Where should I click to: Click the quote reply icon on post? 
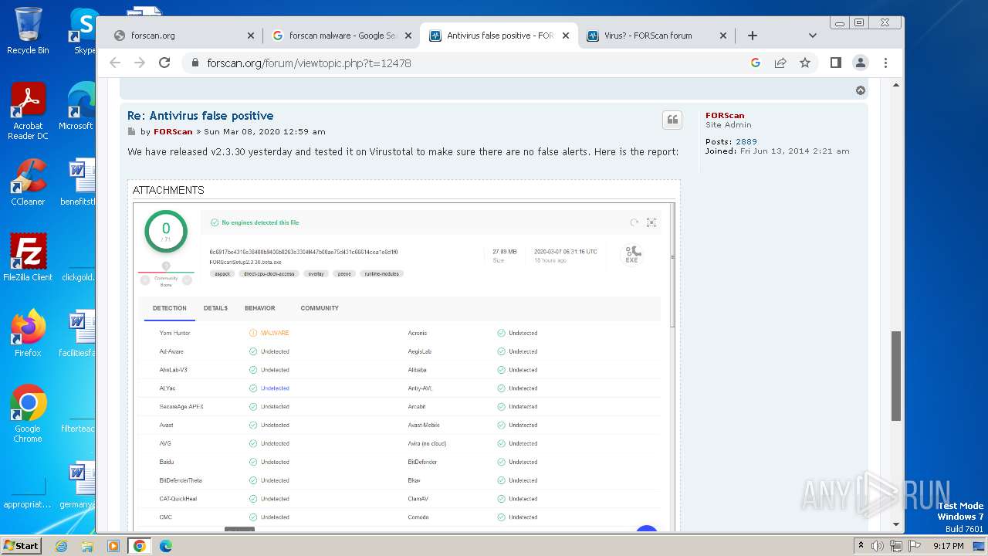click(x=672, y=120)
